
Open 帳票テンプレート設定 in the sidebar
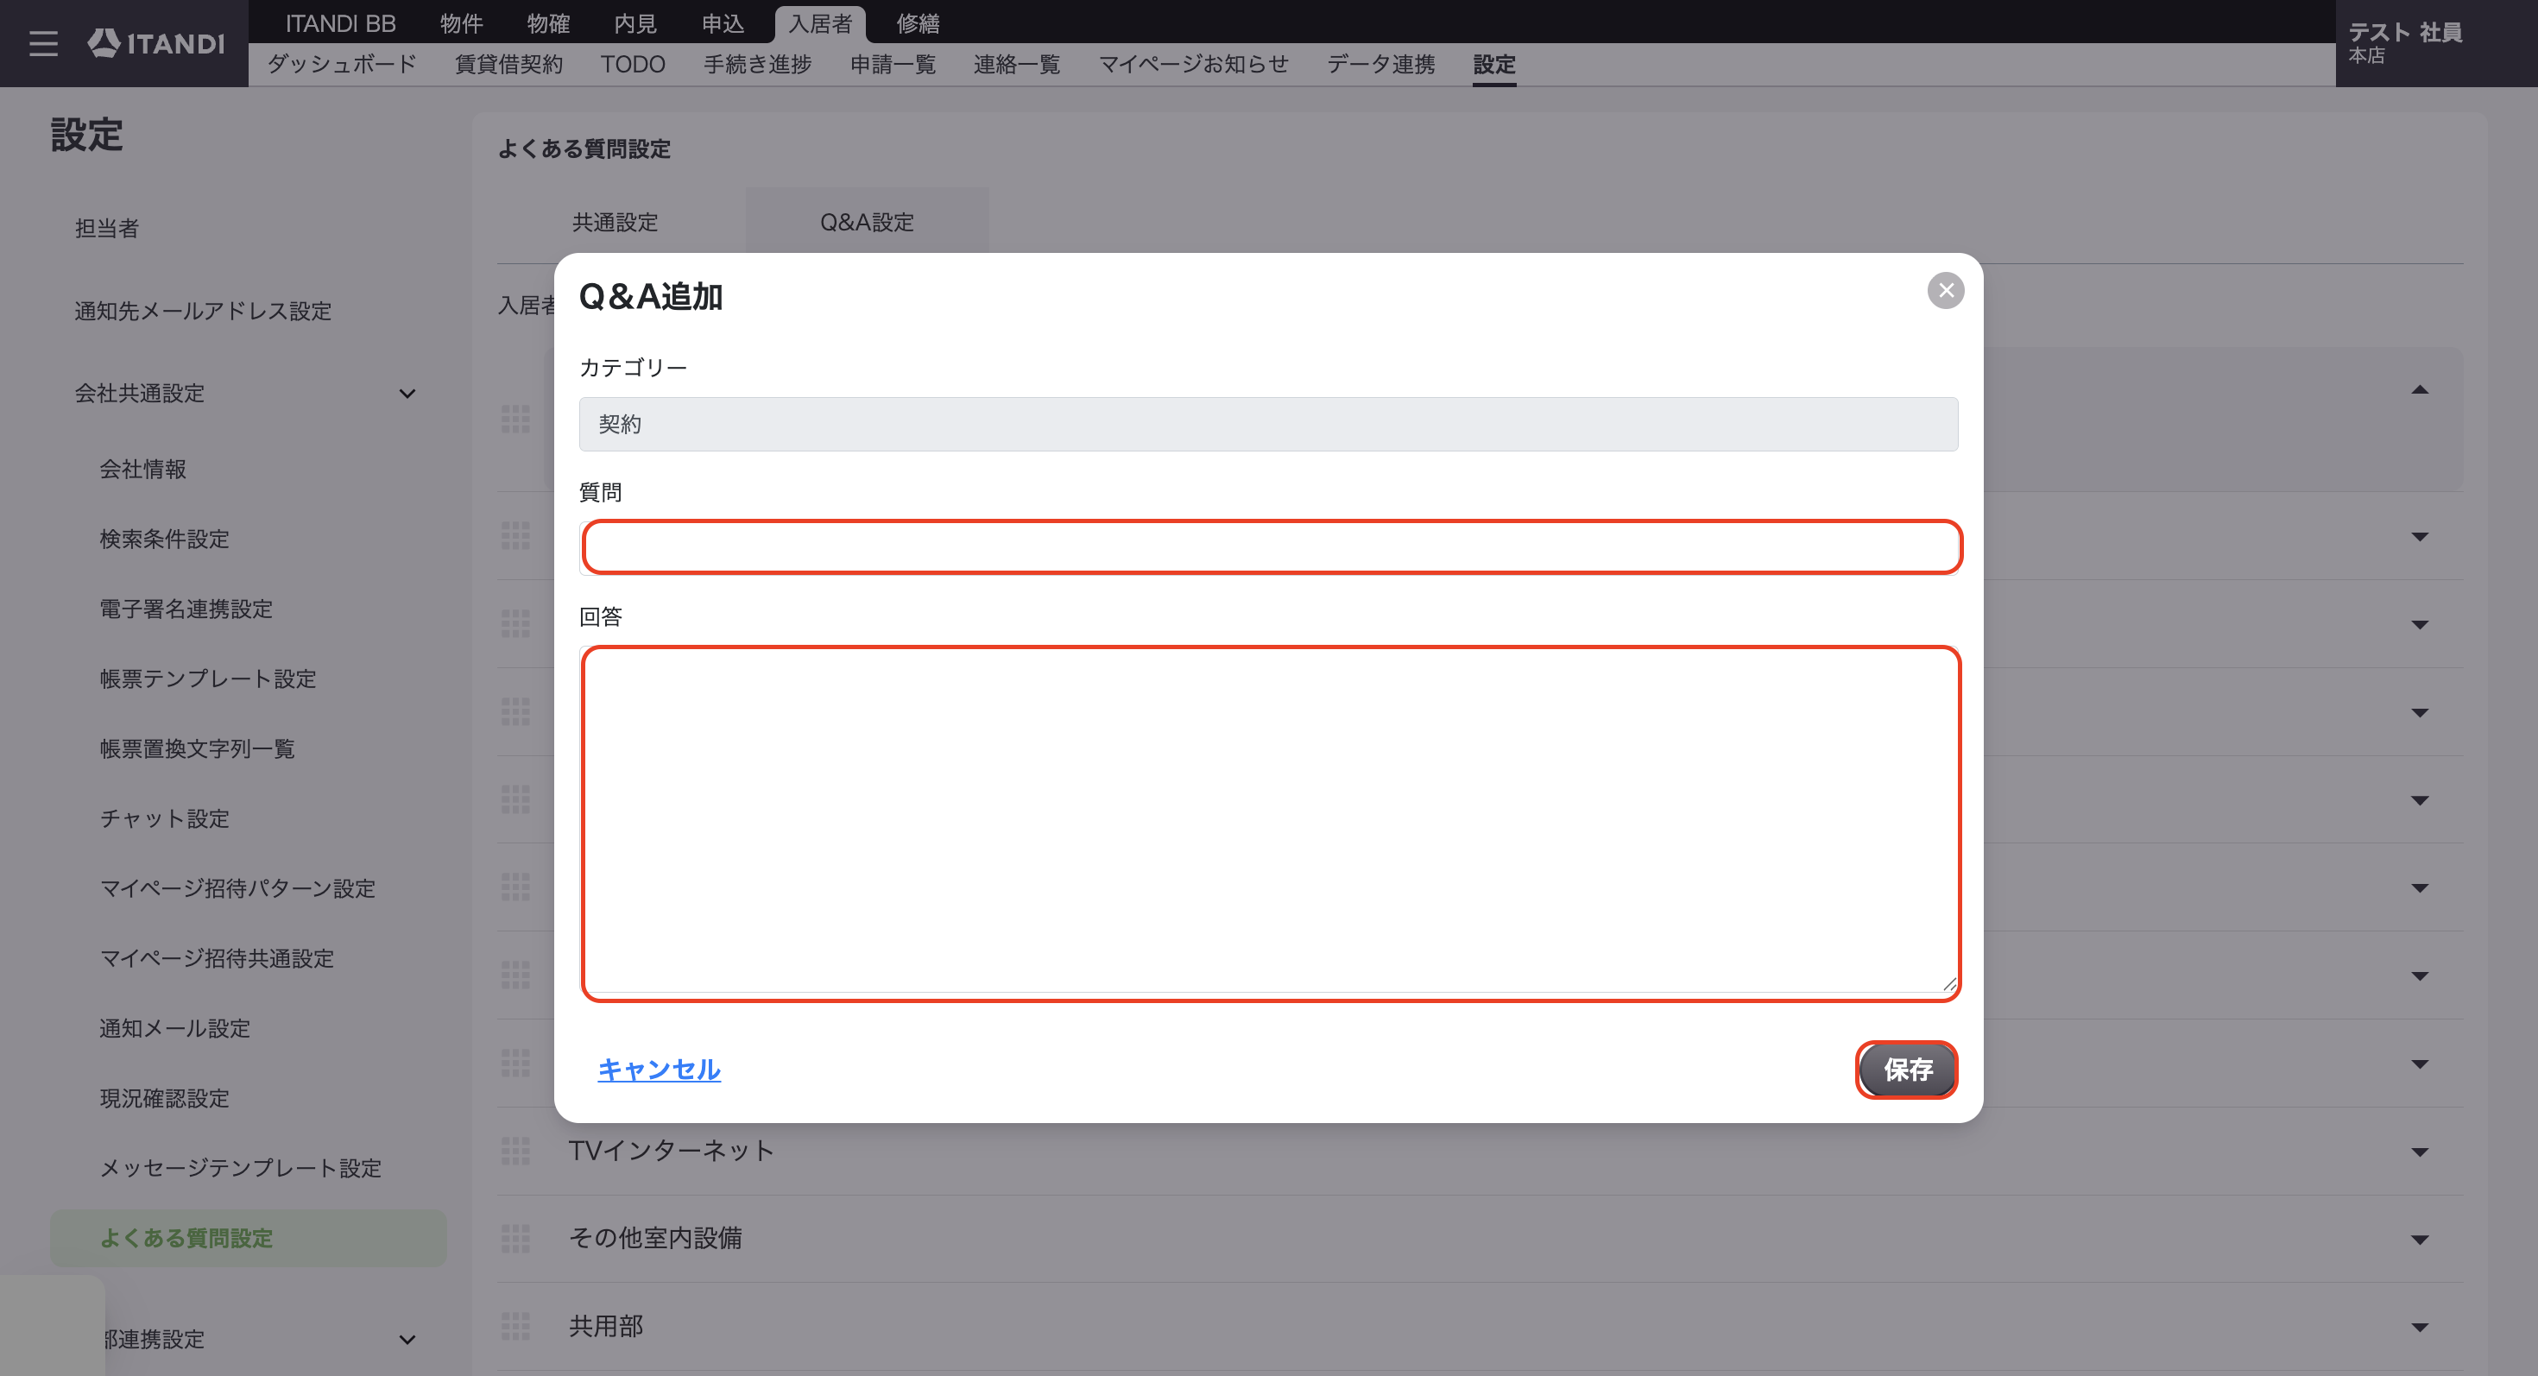pyautogui.click(x=208, y=679)
